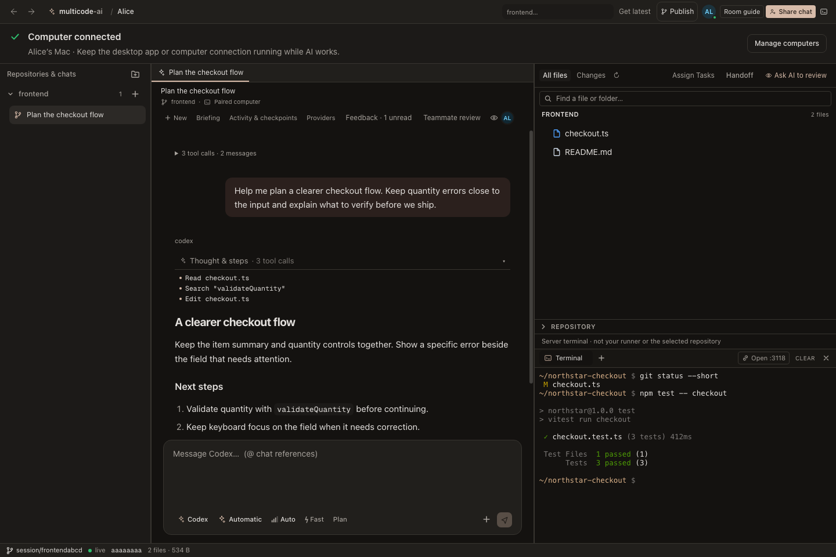
Task: Toggle Plan mode in composer
Action: pos(340,519)
